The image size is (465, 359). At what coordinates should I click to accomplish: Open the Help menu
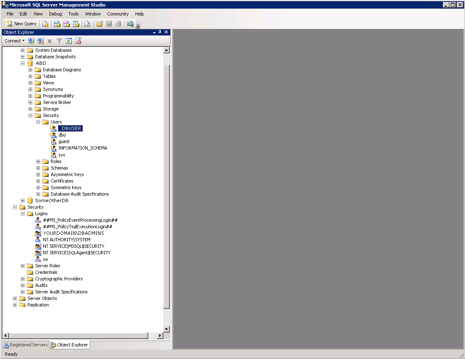(x=139, y=14)
